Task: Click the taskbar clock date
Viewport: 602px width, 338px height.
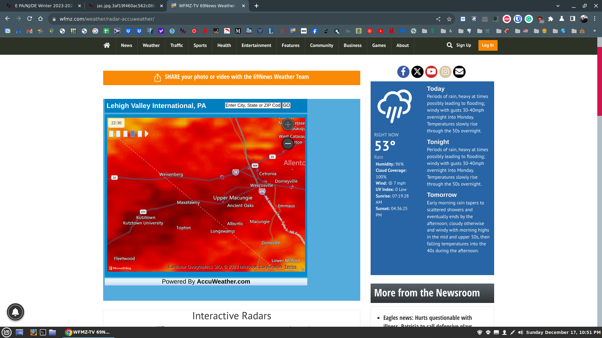Action: click(563, 332)
